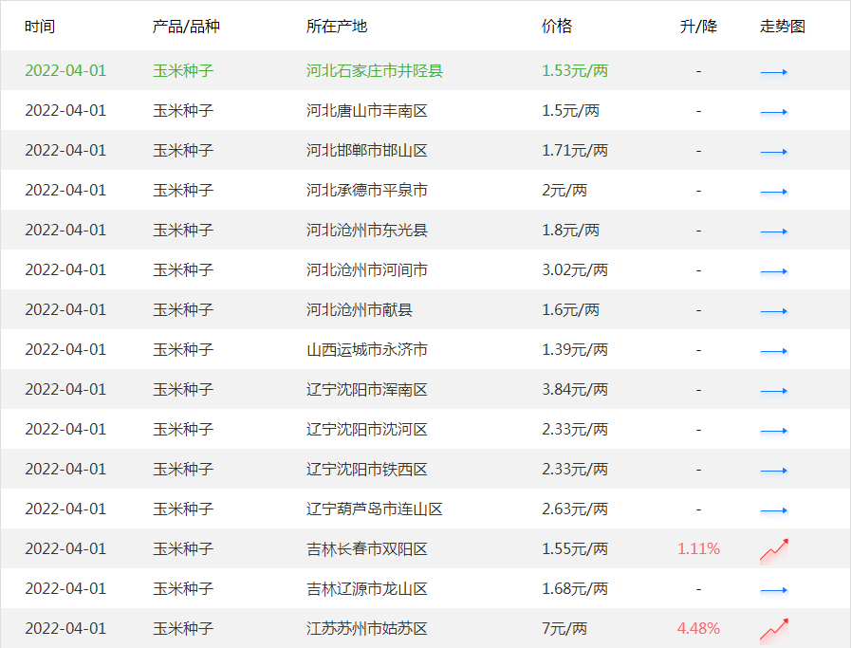This screenshot has width=851, height=648.
Task: Open trend chart for 山西运城市永济市
Action: pos(775,349)
